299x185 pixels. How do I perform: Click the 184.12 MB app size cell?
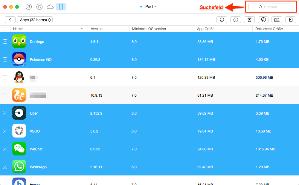pyautogui.click(x=206, y=60)
